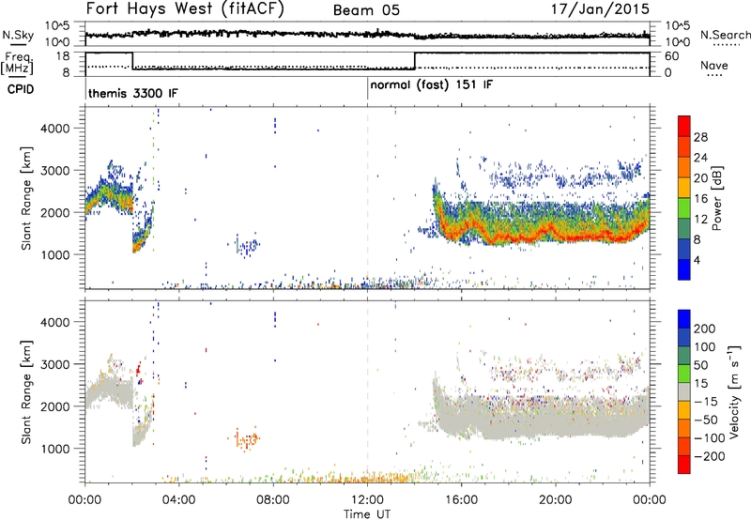Click the 'Freq. [MHz]' axis label
Viewport: 751px width, 520px height.
[x=19, y=63]
